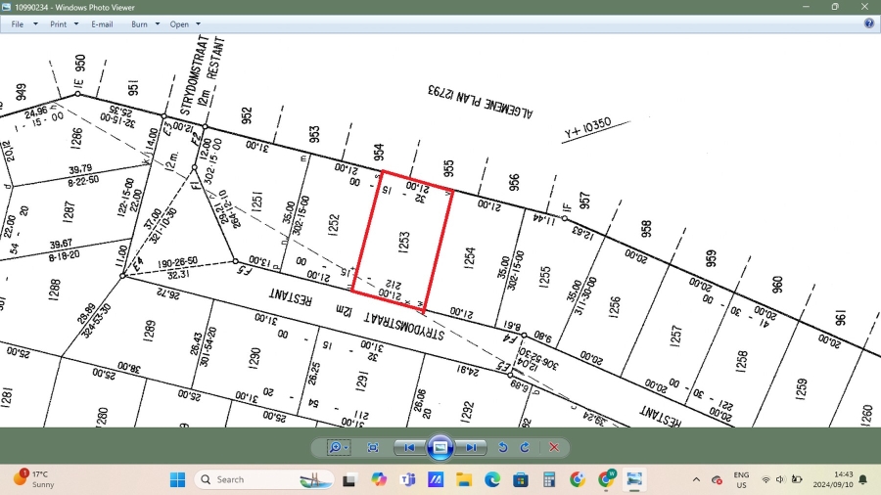Switch to actual size view
881x495 pixels.
(373, 447)
